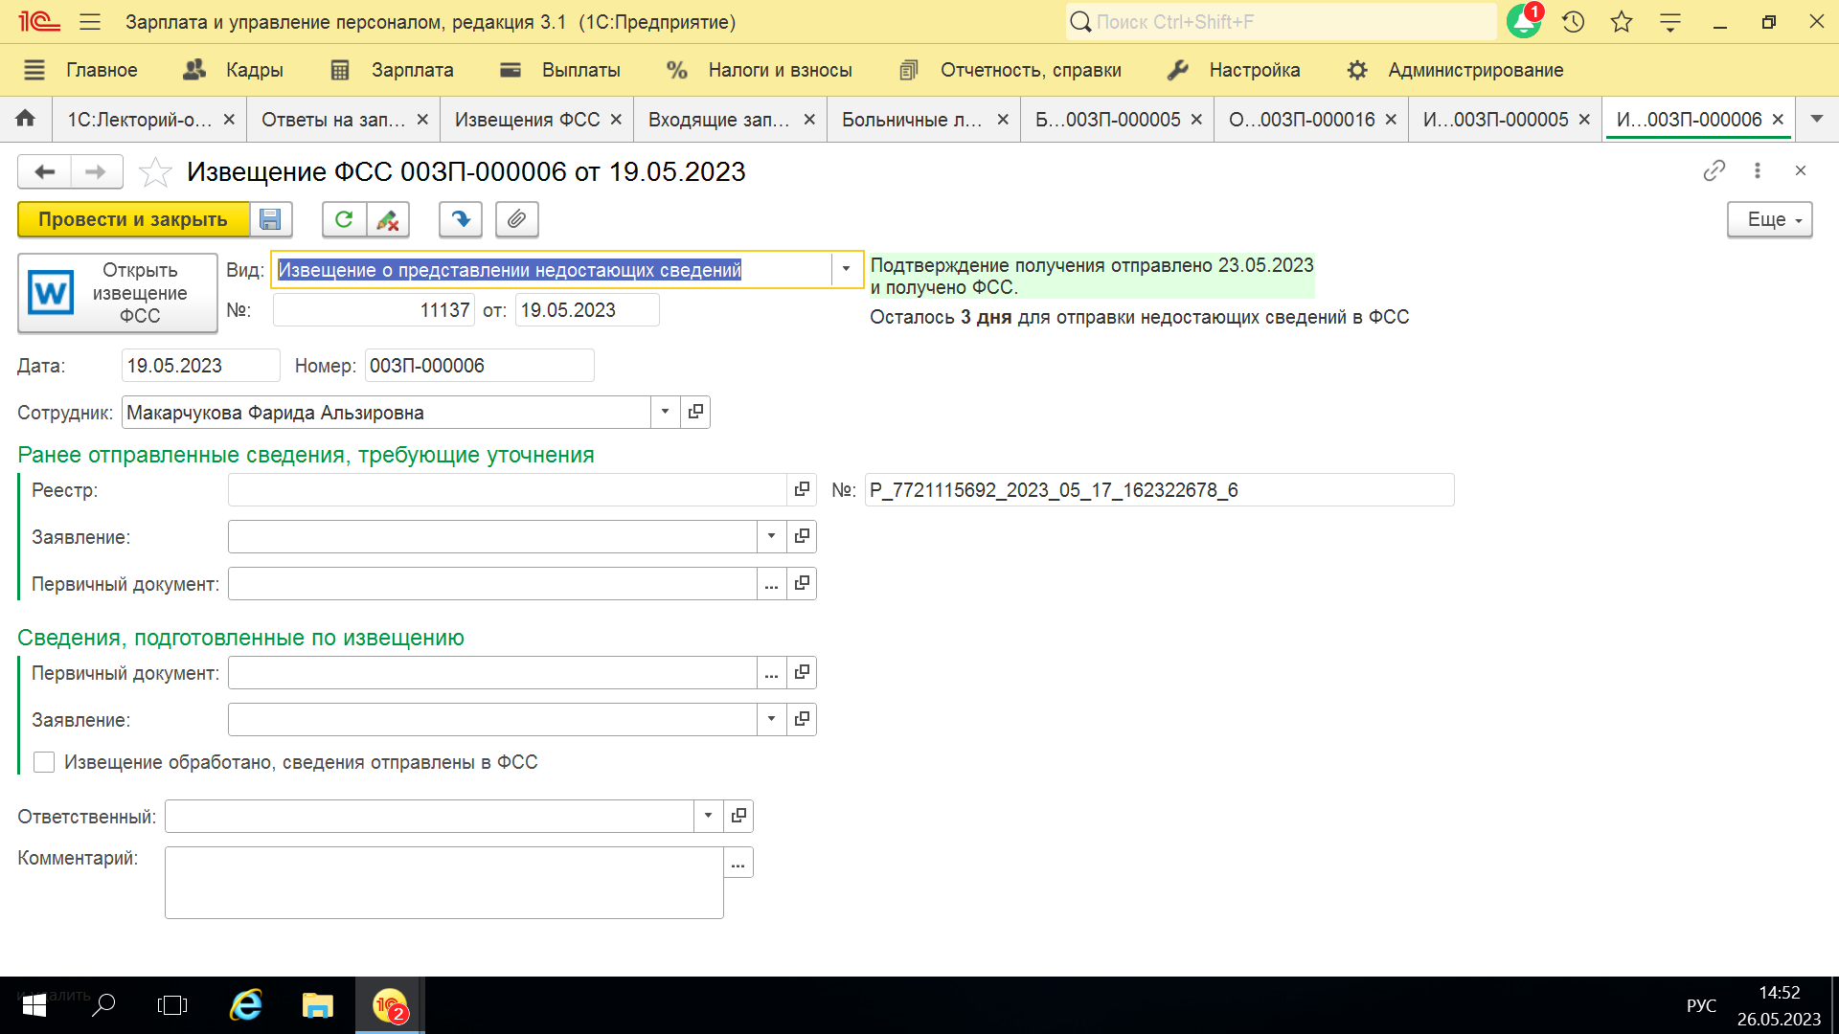Open Windows Task View icon
1839x1034 pixels.
[172, 1005]
